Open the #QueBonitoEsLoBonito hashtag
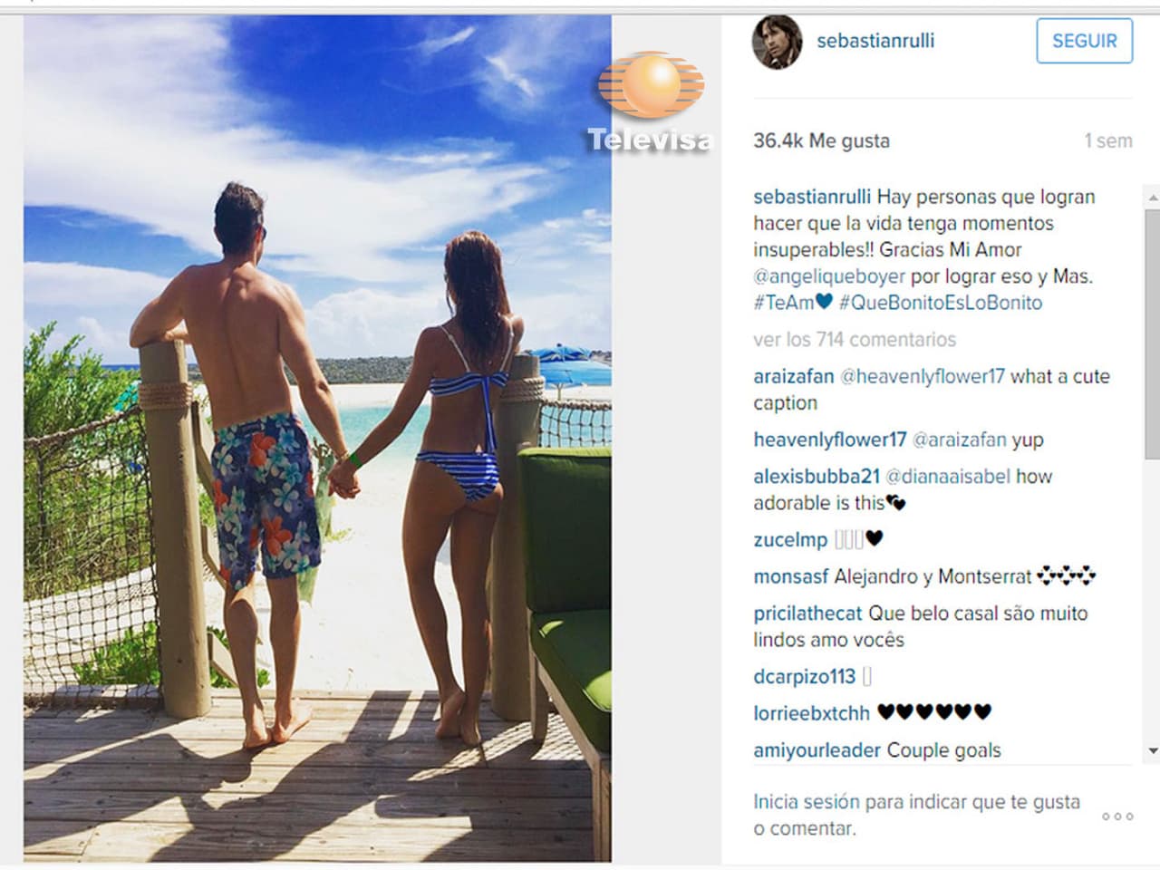1160x870 pixels. tap(941, 303)
